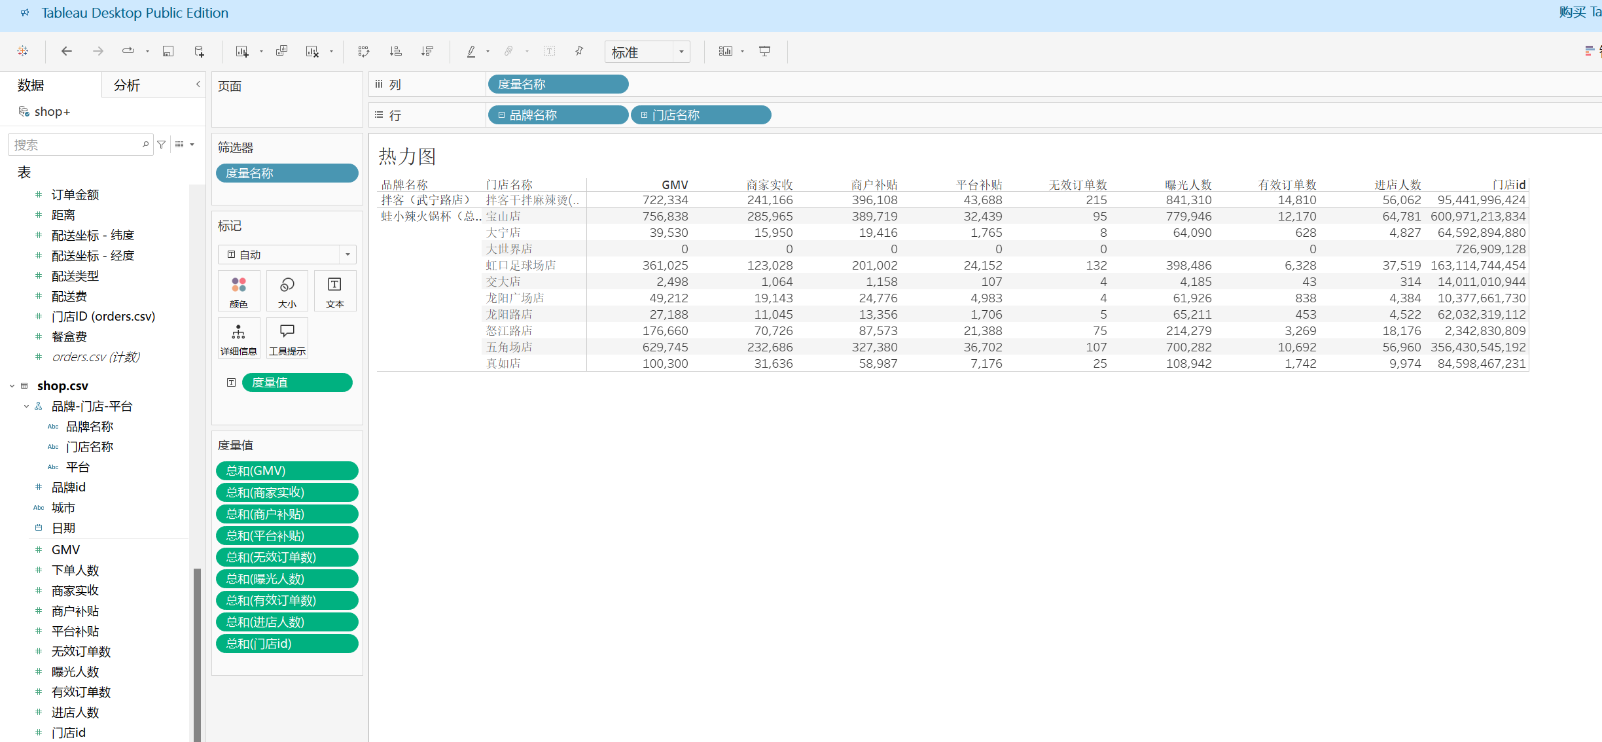Viewport: 1602px width, 742px height.
Task: Click the 搜索 field search box
Action: tap(75, 145)
